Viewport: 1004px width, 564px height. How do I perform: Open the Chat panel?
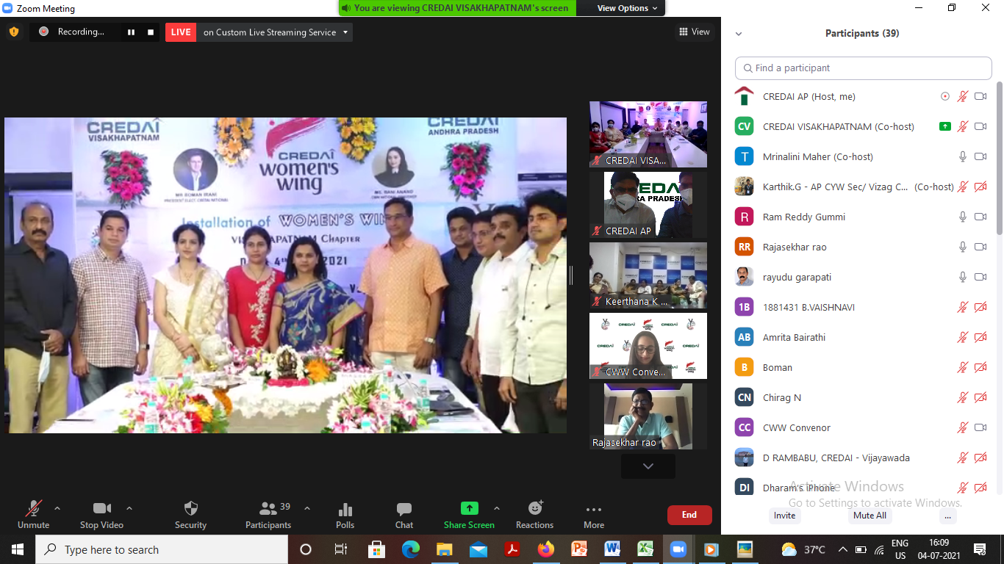click(404, 515)
